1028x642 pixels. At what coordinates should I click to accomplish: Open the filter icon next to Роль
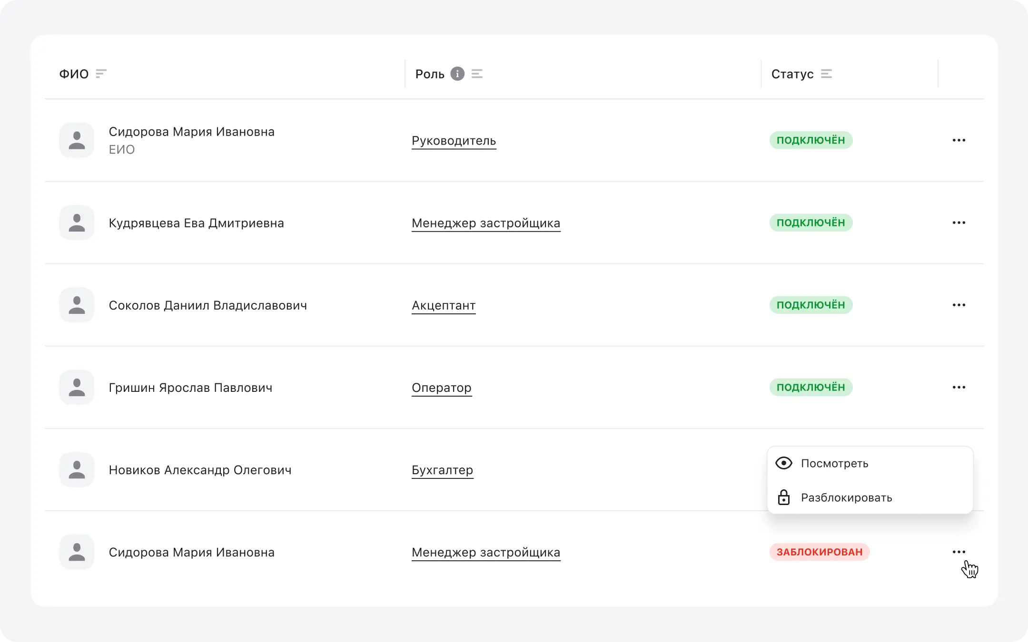477,74
